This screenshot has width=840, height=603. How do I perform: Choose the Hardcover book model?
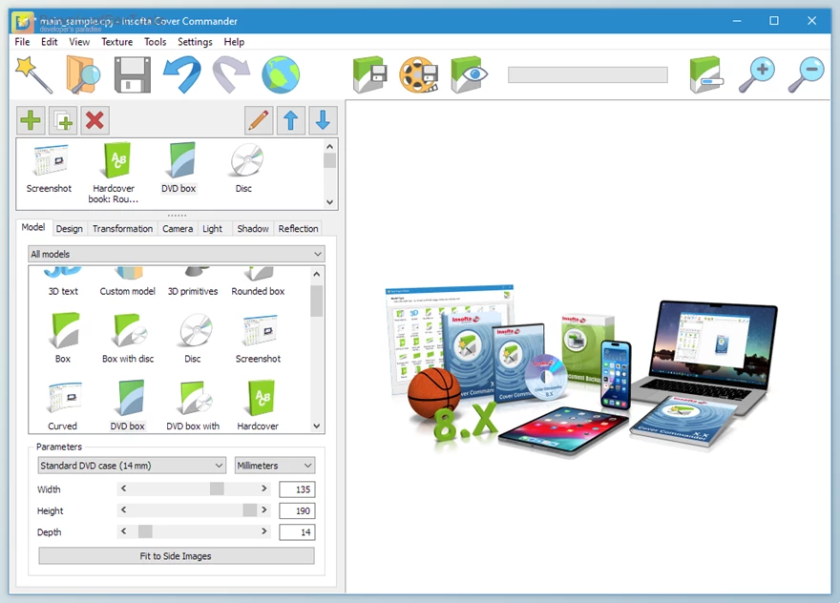pos(258,405)
